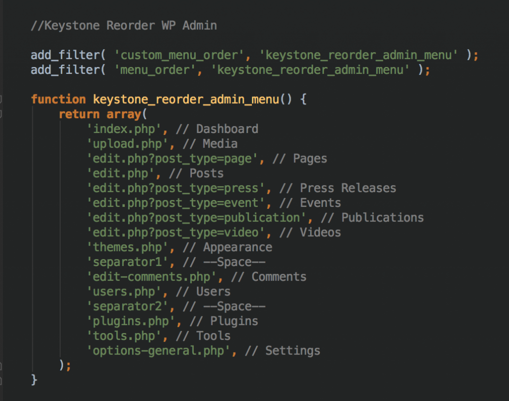509x401 pixels.
Task: Click the 'separator1' string
Action: click(127, 262)
